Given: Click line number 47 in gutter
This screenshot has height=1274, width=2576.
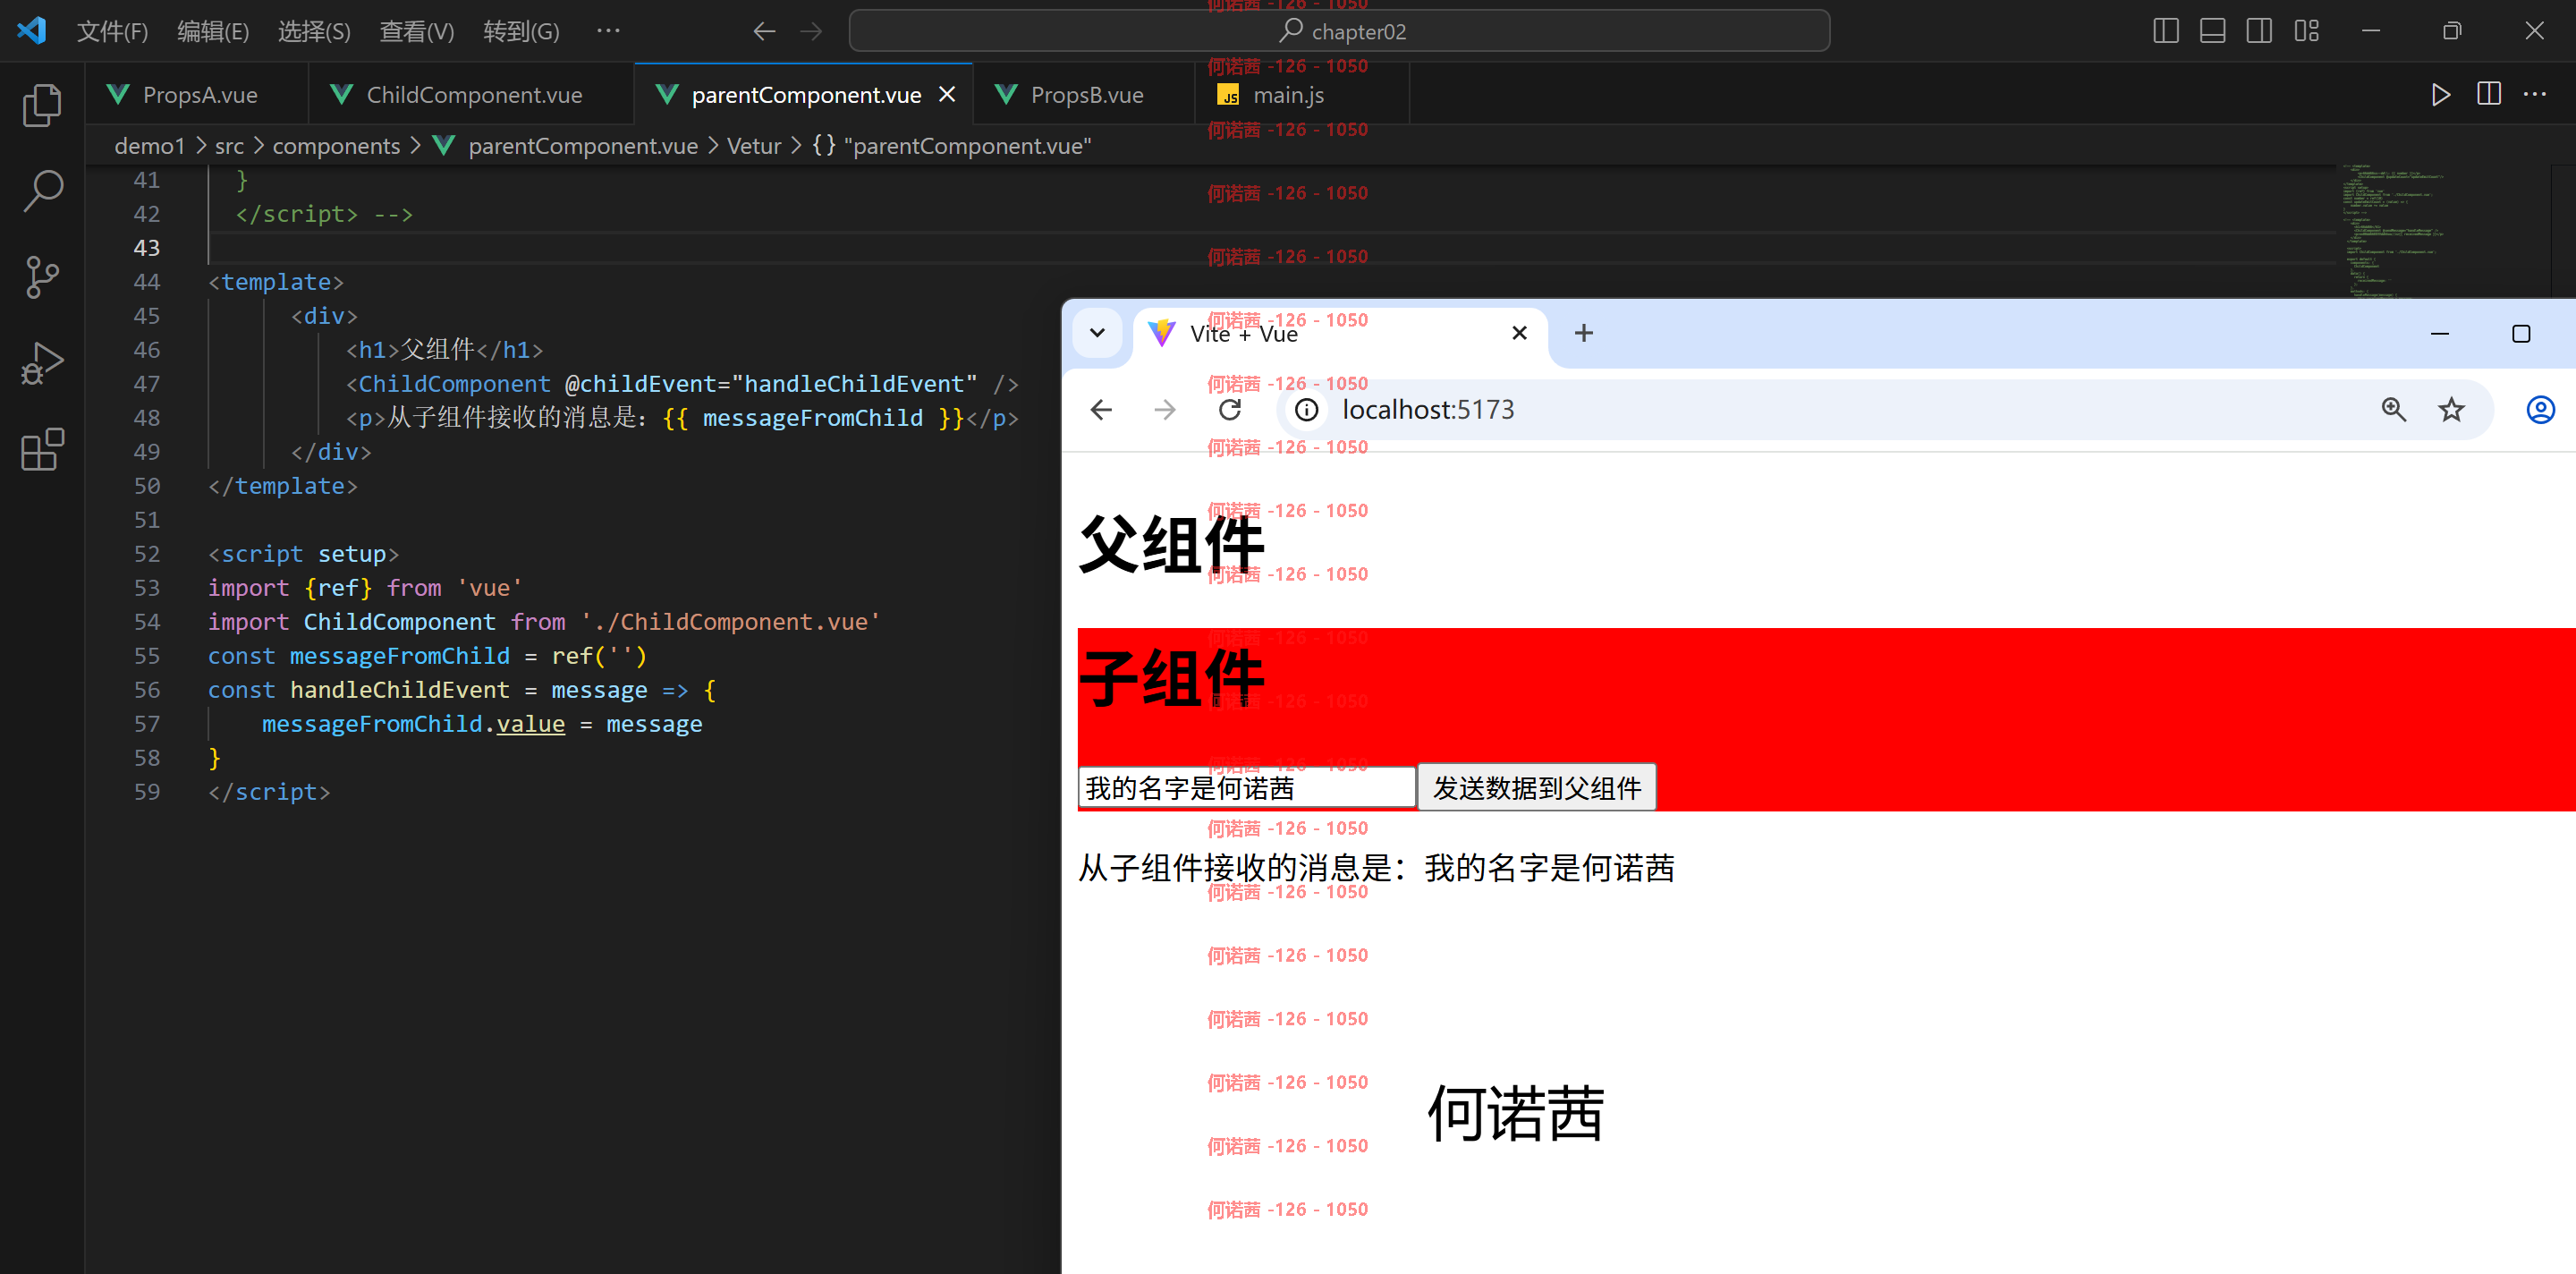Looking at the screenshot, I should coord(146,384).
